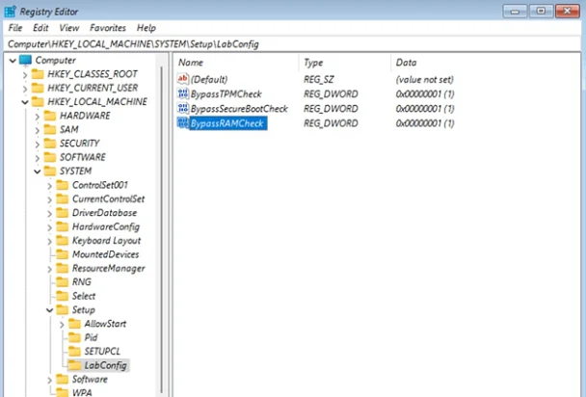Click the HARDWARE folder icon
Viewport: 586px width, 397px height.
[50, 116]
